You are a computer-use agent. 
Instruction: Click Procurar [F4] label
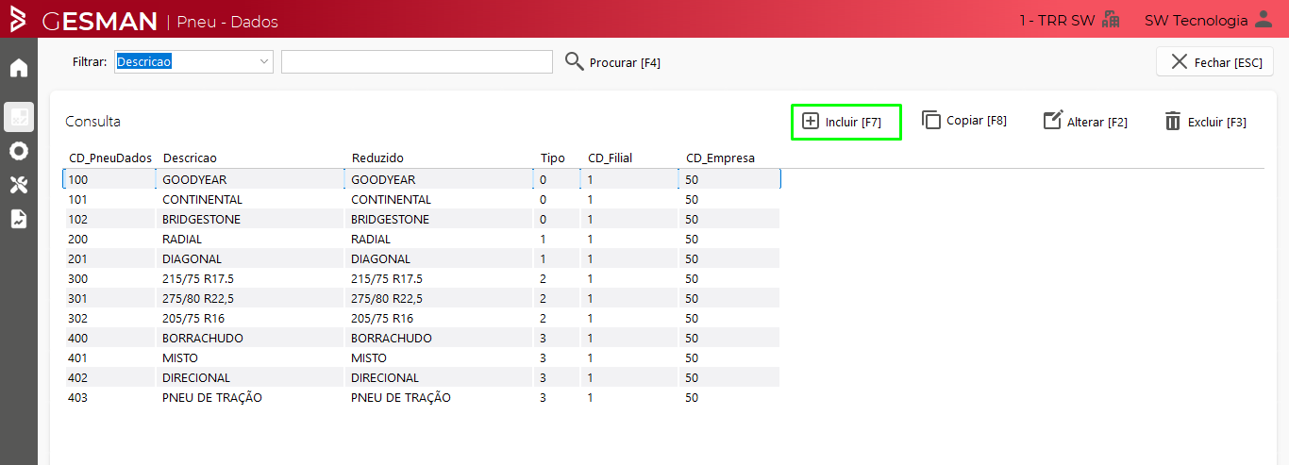pyautogui.click(x=625, y=63)
